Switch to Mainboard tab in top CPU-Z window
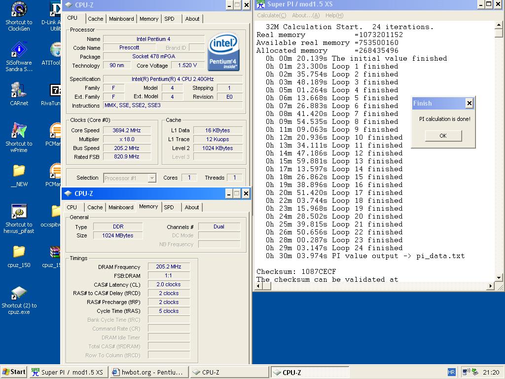 (121, 19)
